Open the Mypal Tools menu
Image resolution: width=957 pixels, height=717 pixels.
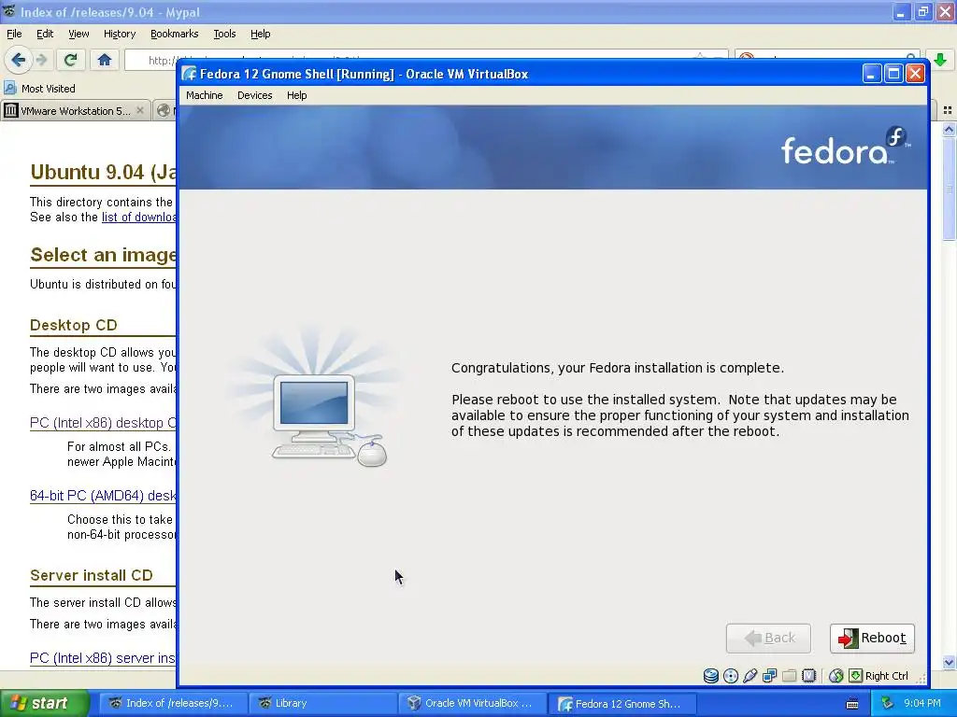(x=224, y=34)
